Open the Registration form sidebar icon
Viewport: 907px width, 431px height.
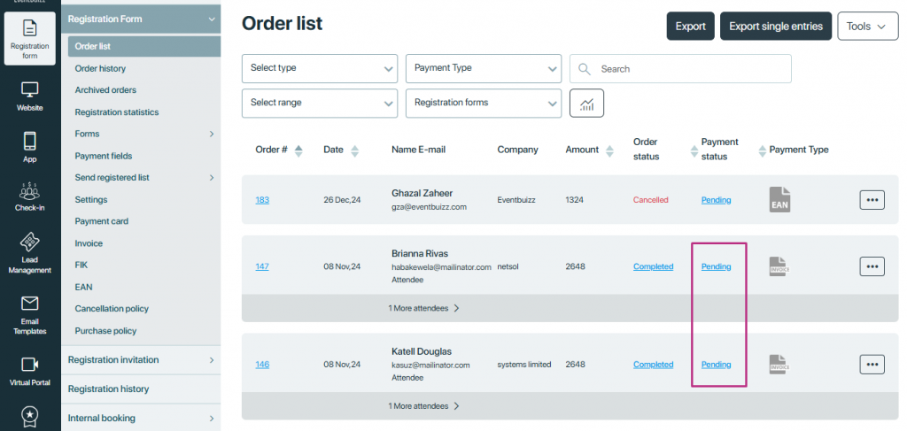pos(29,38)
